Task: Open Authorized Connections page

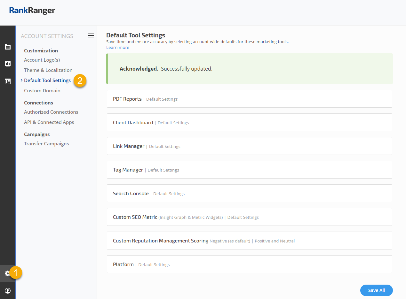Action: [x=51, y=112]
